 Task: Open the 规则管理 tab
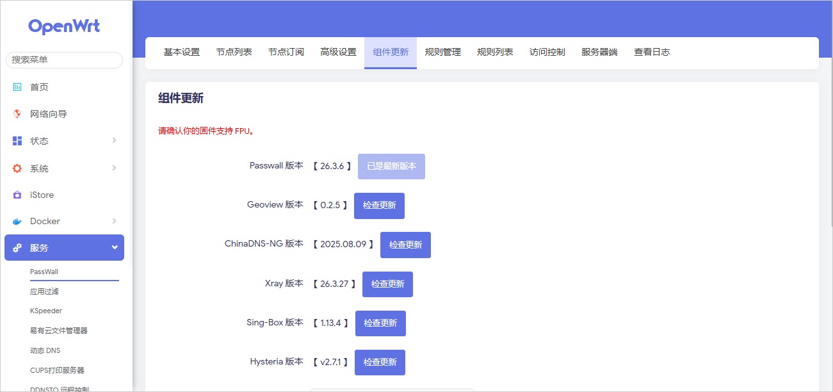(x=443, y=53)
